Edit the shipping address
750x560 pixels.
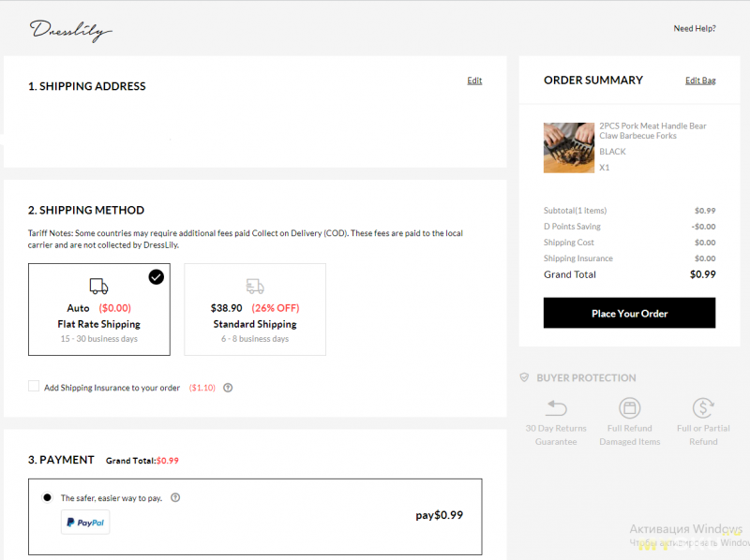pos(474,81)
